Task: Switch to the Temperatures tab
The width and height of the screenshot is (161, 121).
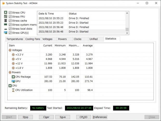Action: [15, 39]
